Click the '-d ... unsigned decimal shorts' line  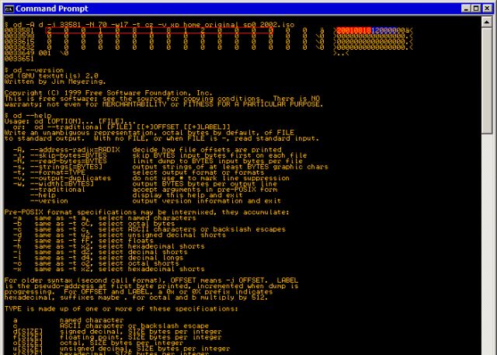click(120, 235)
